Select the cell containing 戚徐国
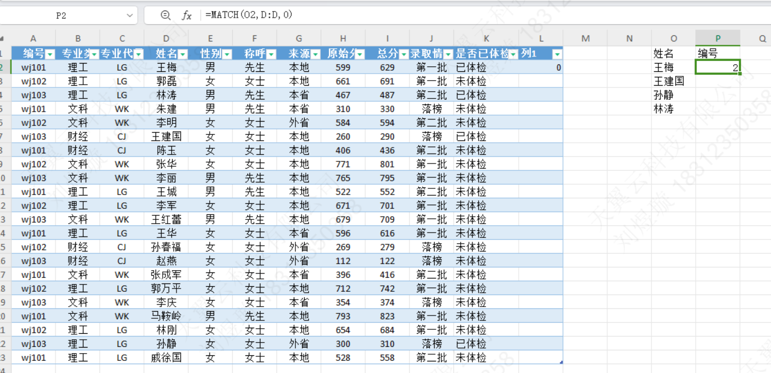Viewport: 771px width, 373px height. [166, 358]
